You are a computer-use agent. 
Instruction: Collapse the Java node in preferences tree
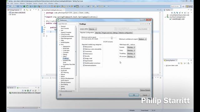60,44
